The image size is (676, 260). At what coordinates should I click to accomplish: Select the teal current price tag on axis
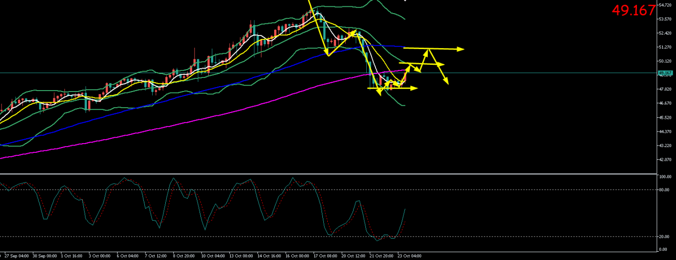tap(665, 73)
